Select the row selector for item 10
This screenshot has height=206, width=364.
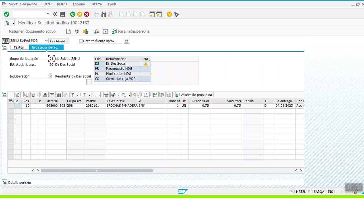11,106
